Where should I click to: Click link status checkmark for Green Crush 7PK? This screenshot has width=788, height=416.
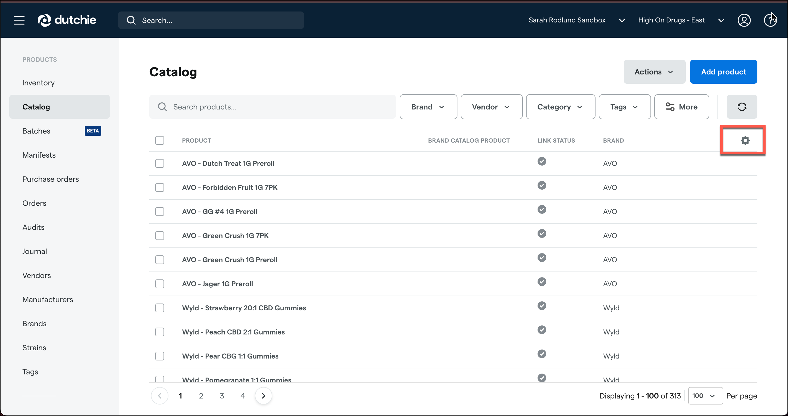[542, 233]
